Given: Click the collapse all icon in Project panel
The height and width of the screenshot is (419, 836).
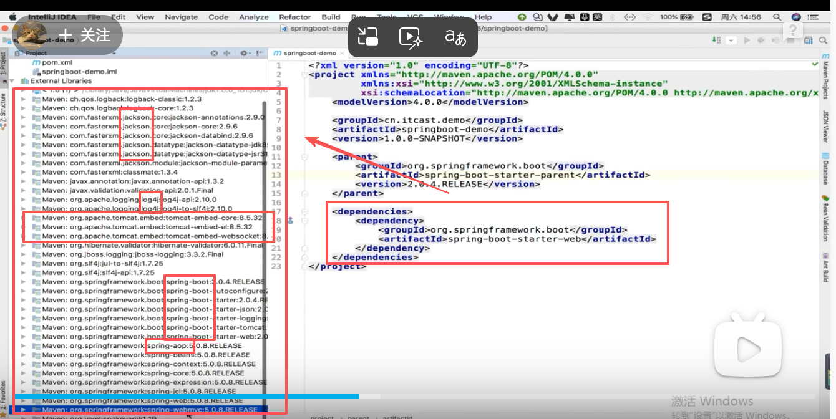Looking at the screenshot, I should [226, 54].
